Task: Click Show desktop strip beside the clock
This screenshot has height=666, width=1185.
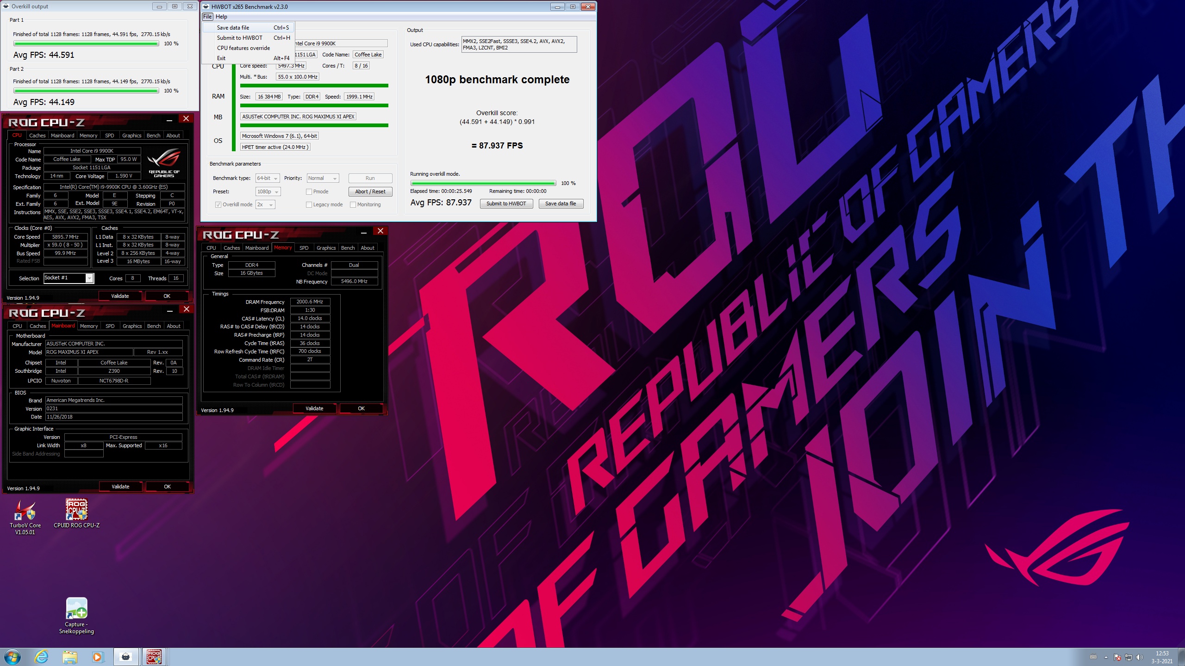Action: point(1181,657)
